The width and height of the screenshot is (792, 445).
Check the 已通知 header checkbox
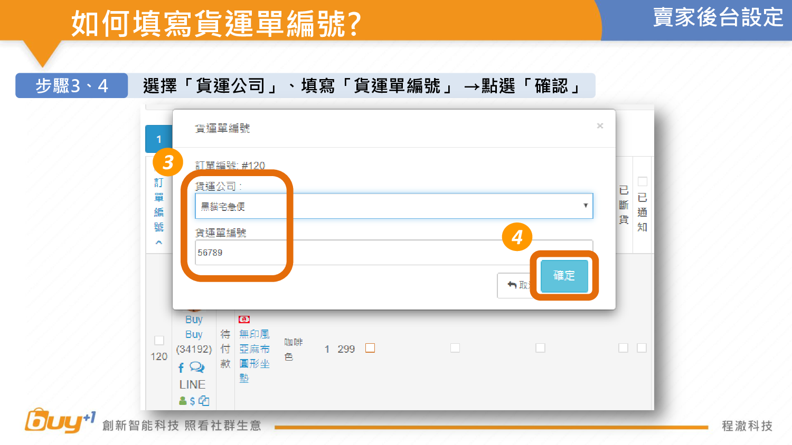point(643,182)
